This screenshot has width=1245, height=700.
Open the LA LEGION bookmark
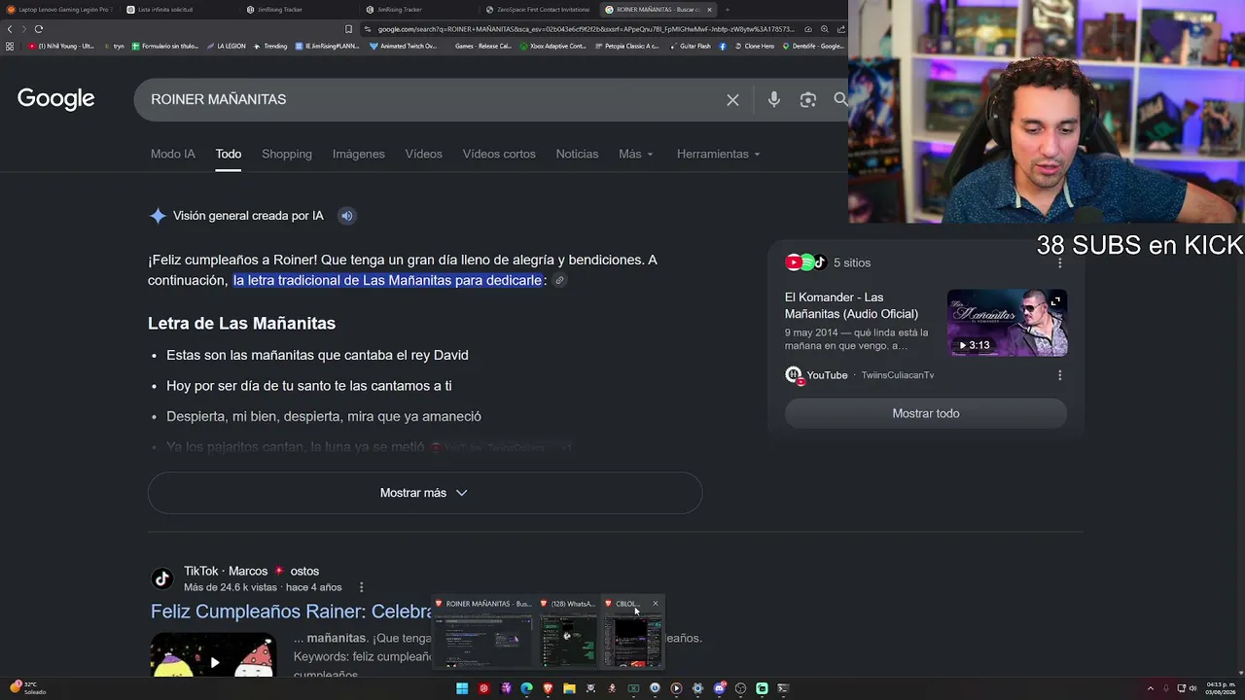pos(226,46)
